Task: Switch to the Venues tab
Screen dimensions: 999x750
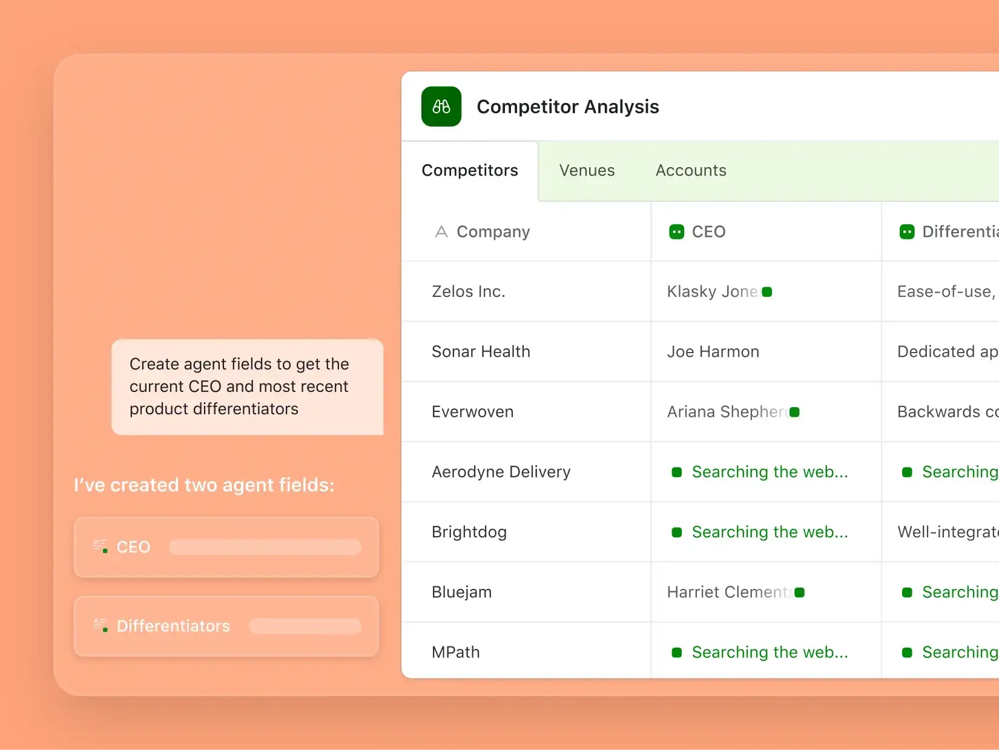Action: [586, 170]
